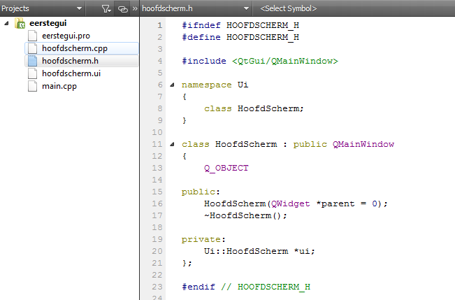The height and width of the screenshot is (300, 455).
Task: Click the file icon next to eerstegui.pro
Action: click(32, 36)
